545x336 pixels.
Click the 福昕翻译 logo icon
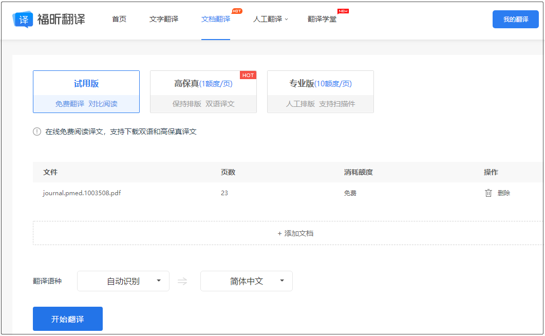pos(22,18)
